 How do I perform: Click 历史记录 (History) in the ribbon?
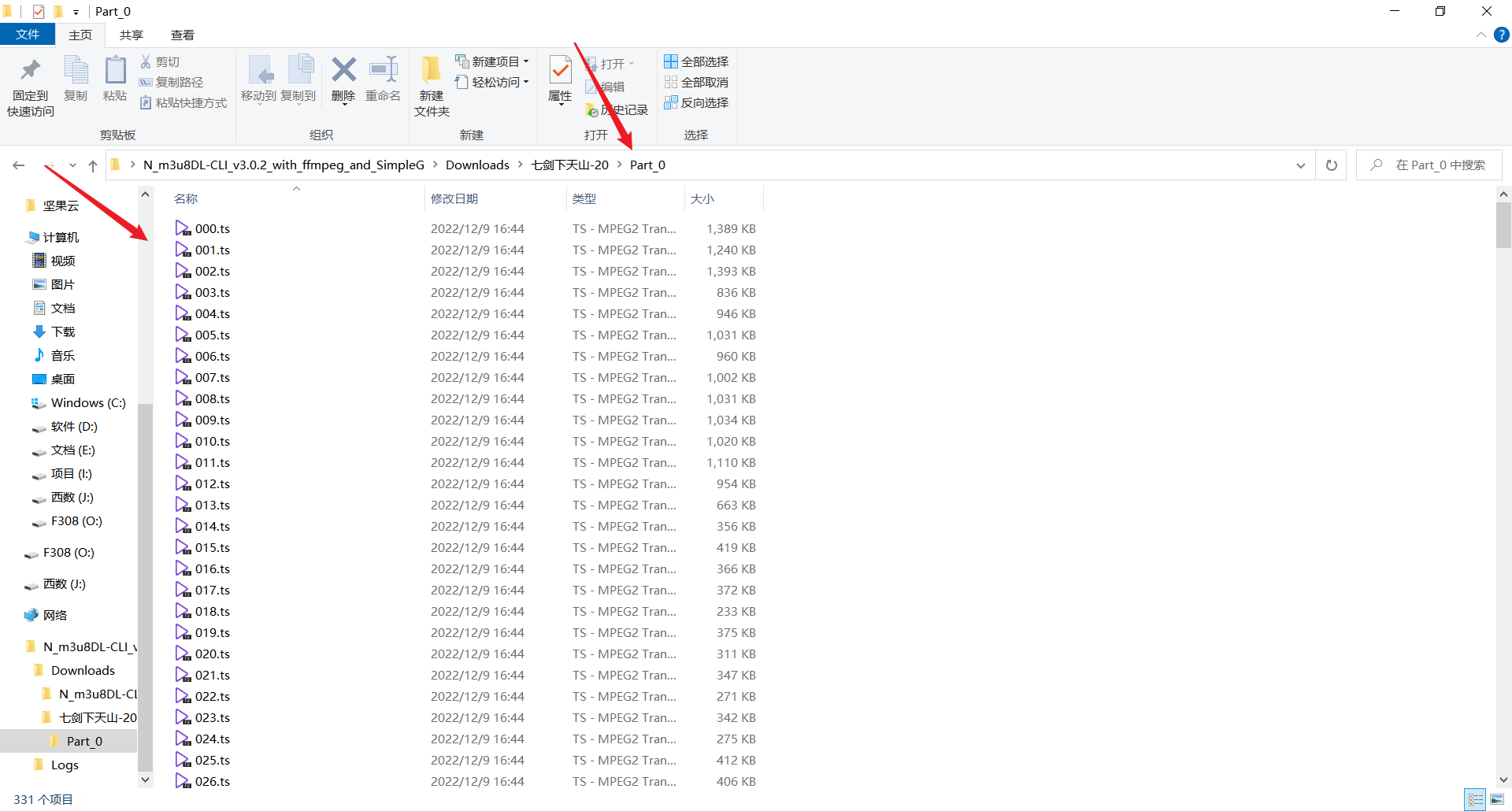617,109
